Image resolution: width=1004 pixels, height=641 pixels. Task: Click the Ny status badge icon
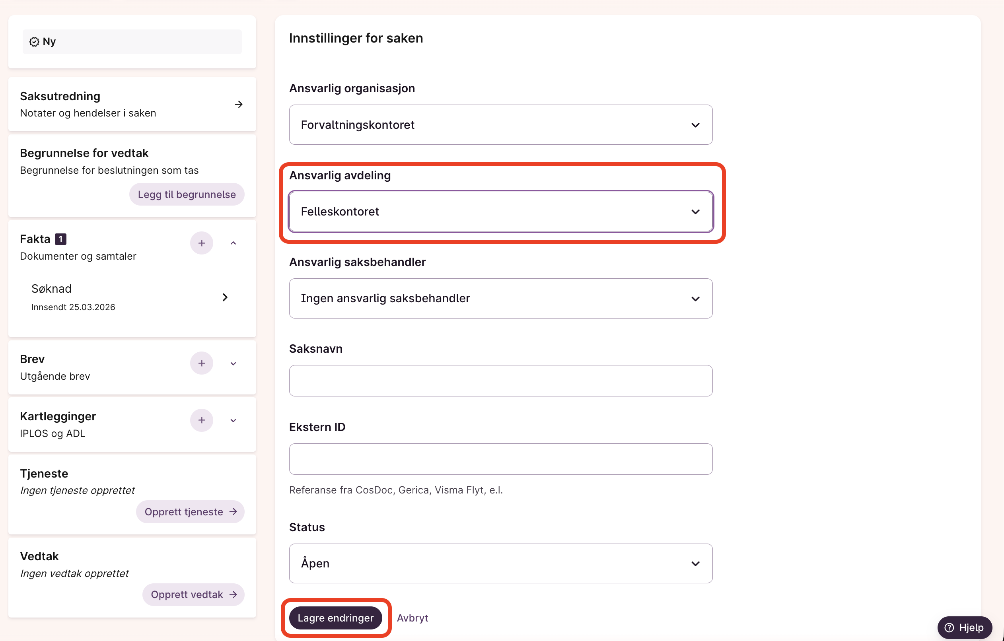tap(34, 42)
